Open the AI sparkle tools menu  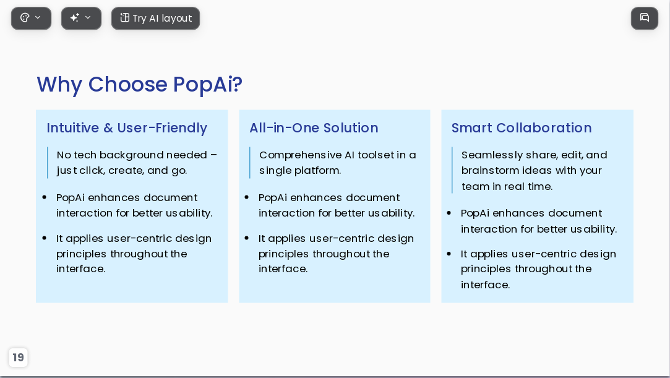[x=81, y=19]
